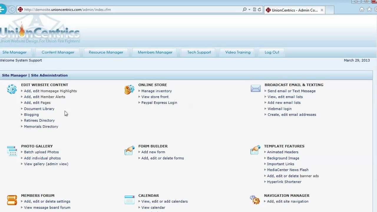Open Create, edit email addresses
The image size is (377, 212).
click(x=292, y=115)
